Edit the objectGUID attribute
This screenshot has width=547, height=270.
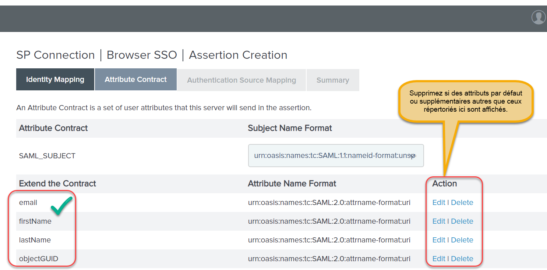click(439, 258)
